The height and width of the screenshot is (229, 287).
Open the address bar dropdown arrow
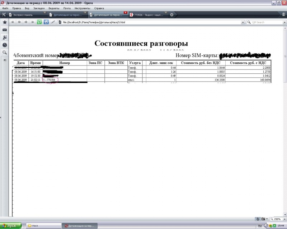pyautogui.click(x=243, y=22)
